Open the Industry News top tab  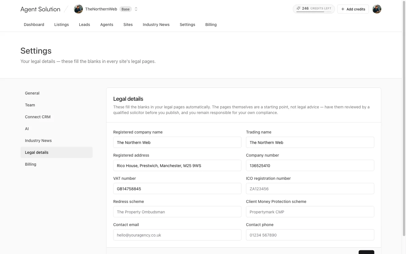(x=156, y=25)
